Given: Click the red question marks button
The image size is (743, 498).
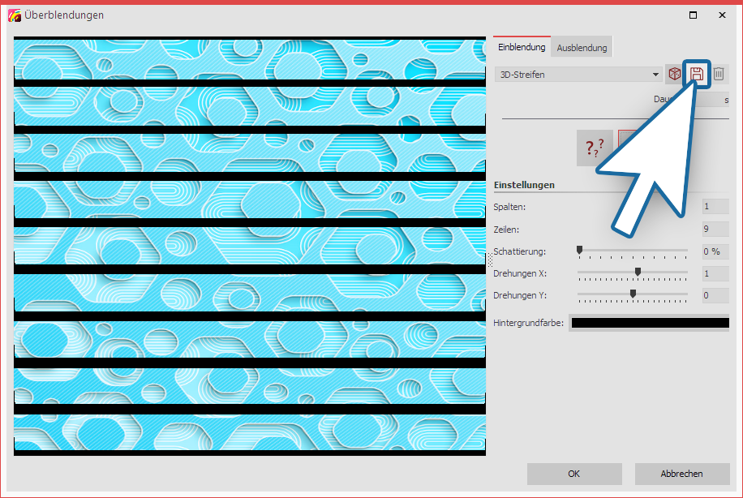Looking at the screenshot, I should point(595,148).
